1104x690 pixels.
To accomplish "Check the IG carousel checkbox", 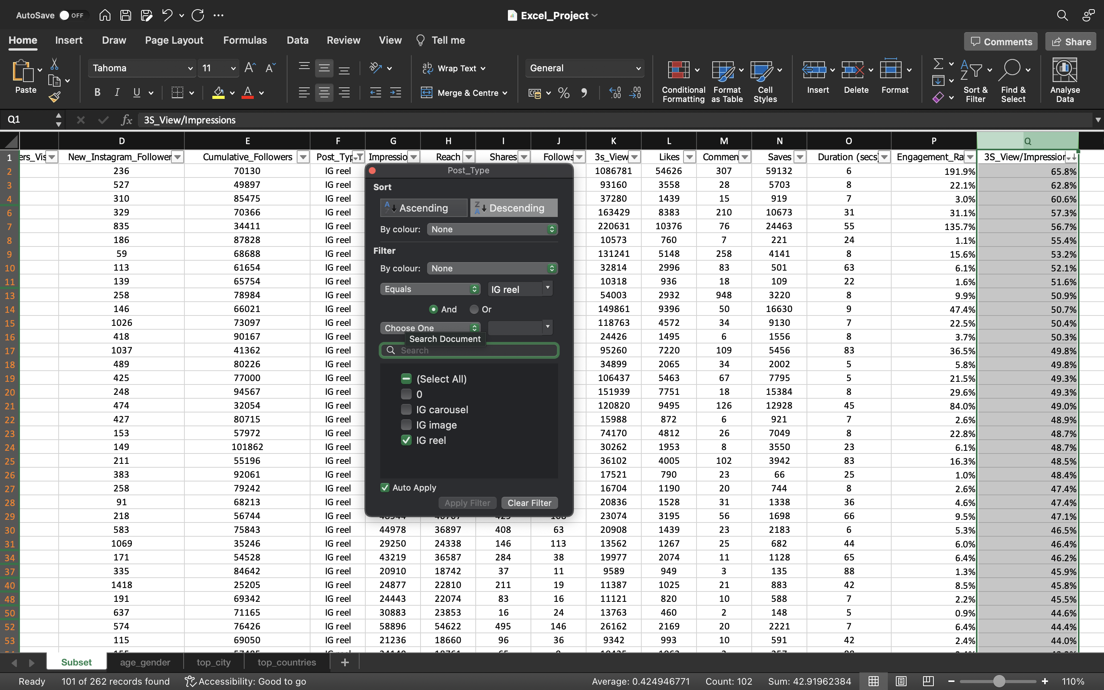I will [x=406, y=409].
